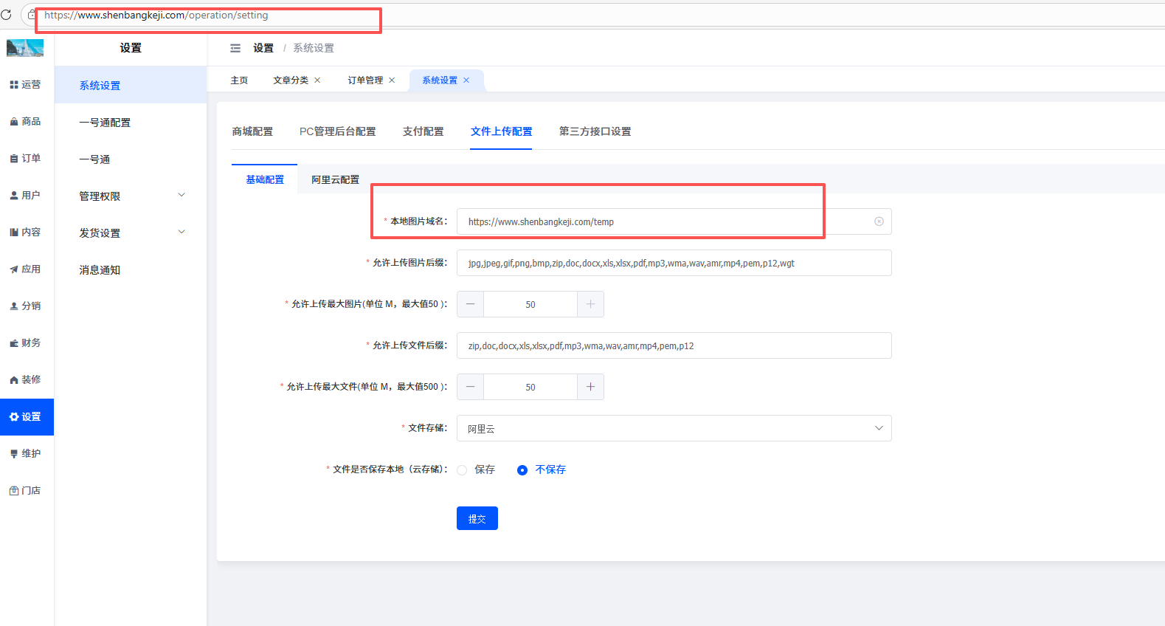This screenshot has height=626, width=1165.
Task: Switch to 阿里云配置 tab
Action: (335, 179)
